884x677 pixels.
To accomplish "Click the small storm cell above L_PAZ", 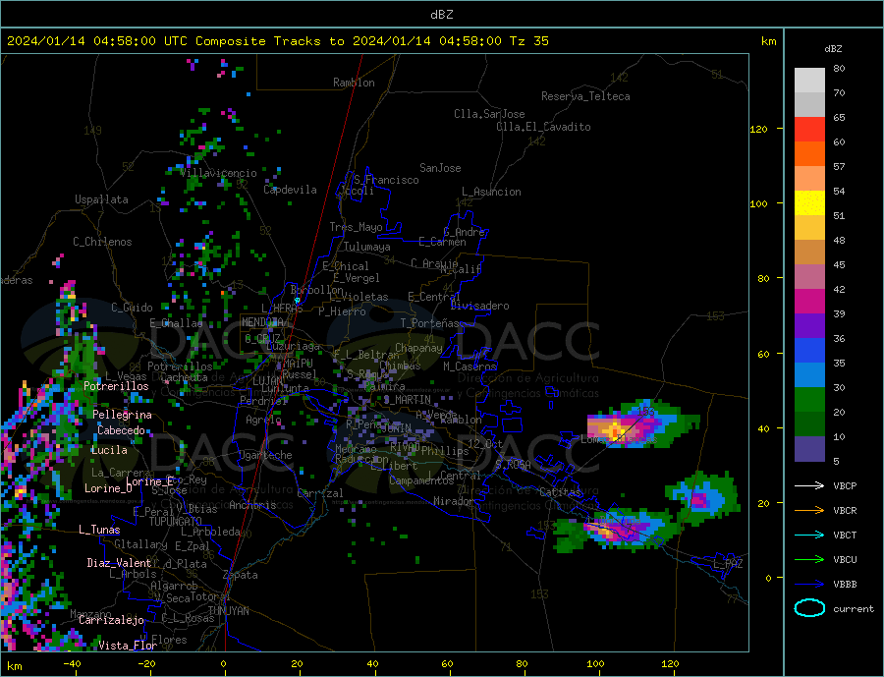I will click(699, 500).
